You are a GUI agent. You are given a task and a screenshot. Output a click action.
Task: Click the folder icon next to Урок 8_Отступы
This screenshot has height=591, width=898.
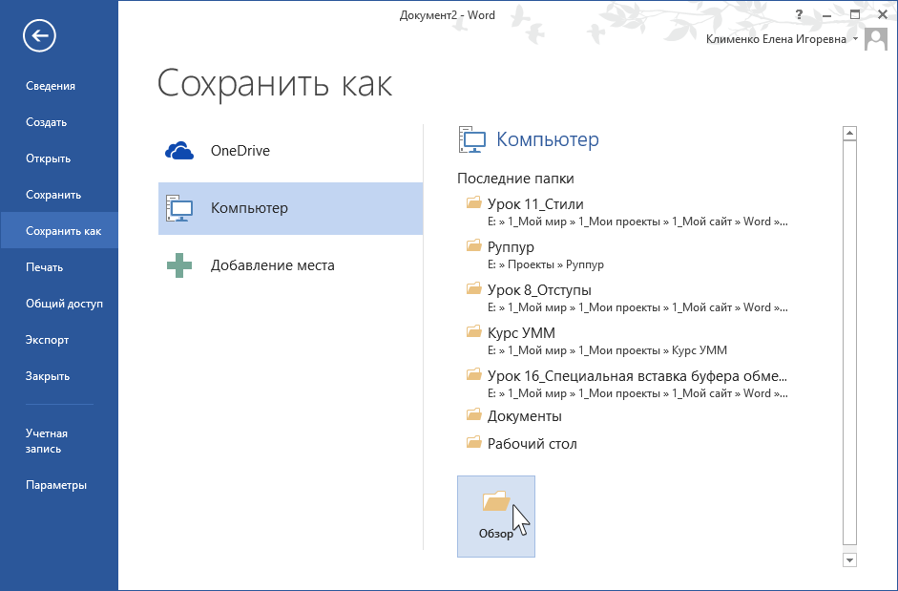pyautogui.click(x=473, y=288)
